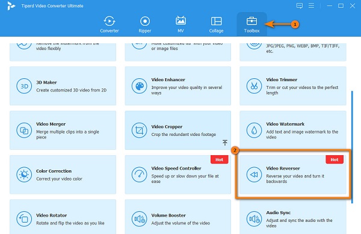
Task: Click the Hot badge on Video Reverser
Action: pos(335,159)
